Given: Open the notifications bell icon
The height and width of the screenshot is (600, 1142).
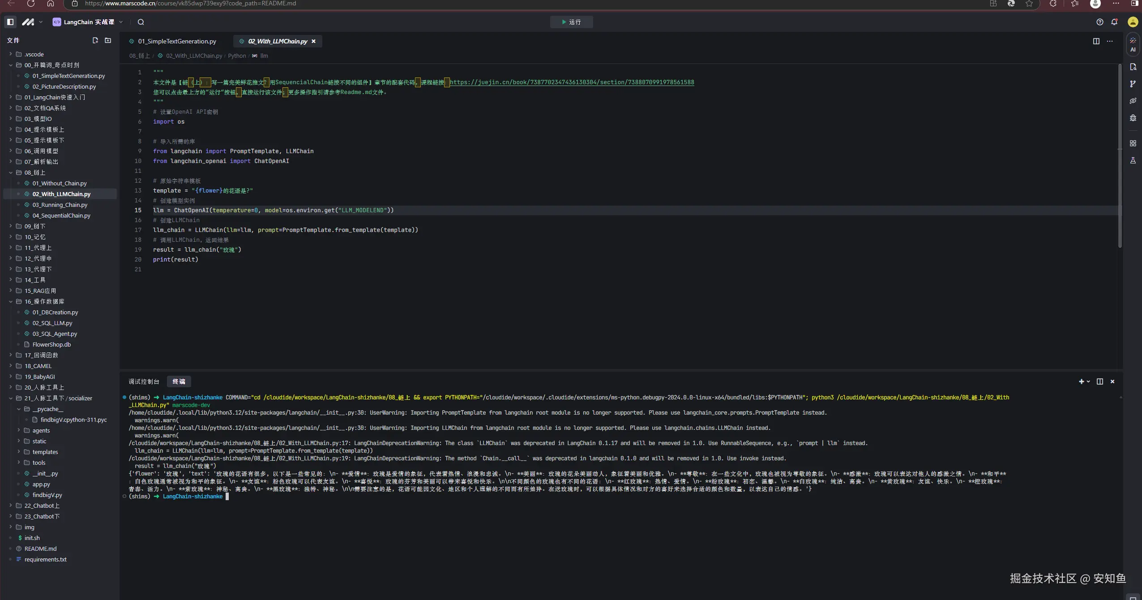Looking at the screenshot, I should pos(1114,22).
